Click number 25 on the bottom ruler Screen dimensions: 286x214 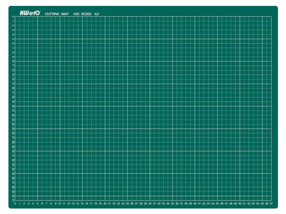coord(128,203)
